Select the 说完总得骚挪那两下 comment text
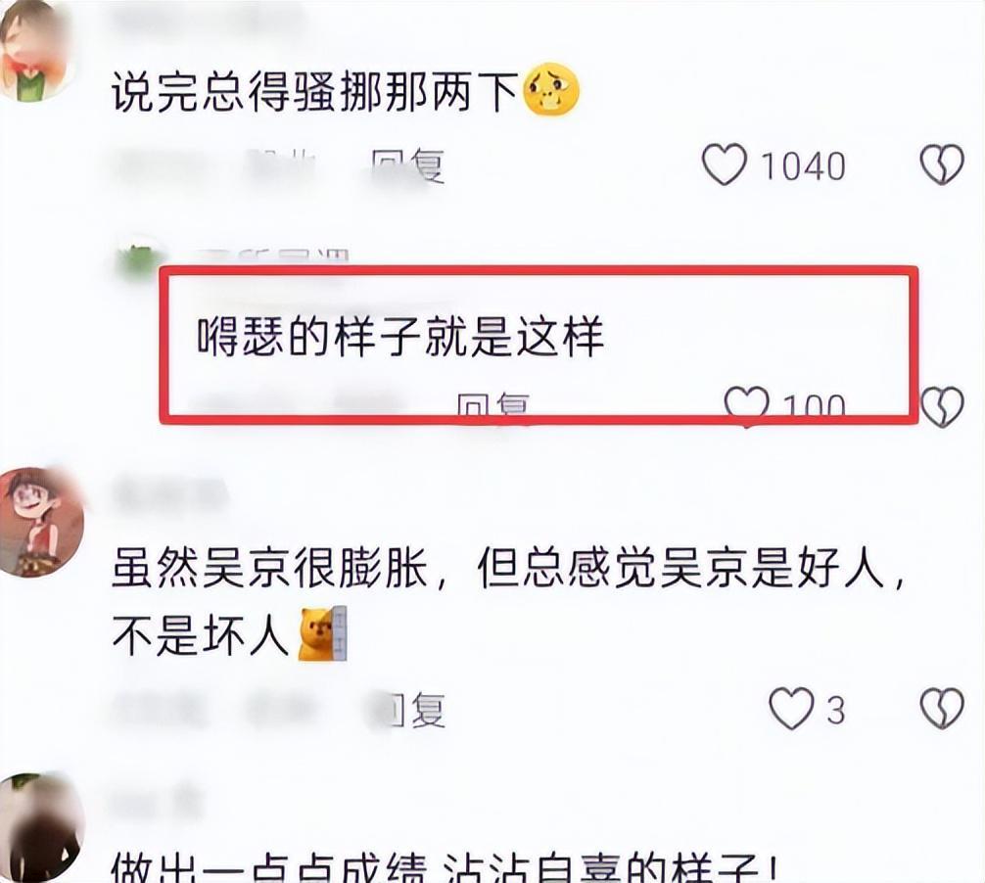 (x=315, y=92)
